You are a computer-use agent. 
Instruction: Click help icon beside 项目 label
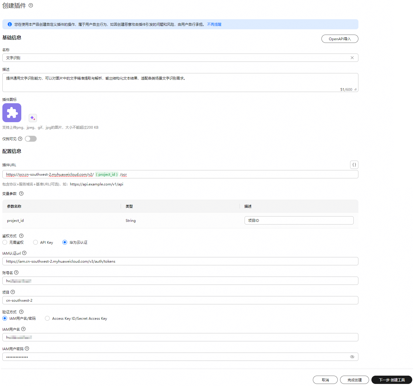[x=13, y=292]
